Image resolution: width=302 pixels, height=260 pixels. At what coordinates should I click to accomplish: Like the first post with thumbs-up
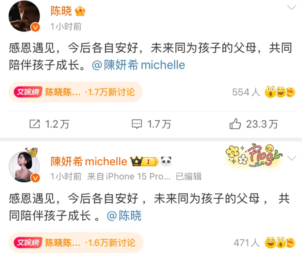coord(235,123)
